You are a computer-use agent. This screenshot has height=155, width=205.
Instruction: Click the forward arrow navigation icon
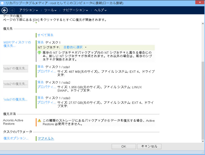coord(12,10)
